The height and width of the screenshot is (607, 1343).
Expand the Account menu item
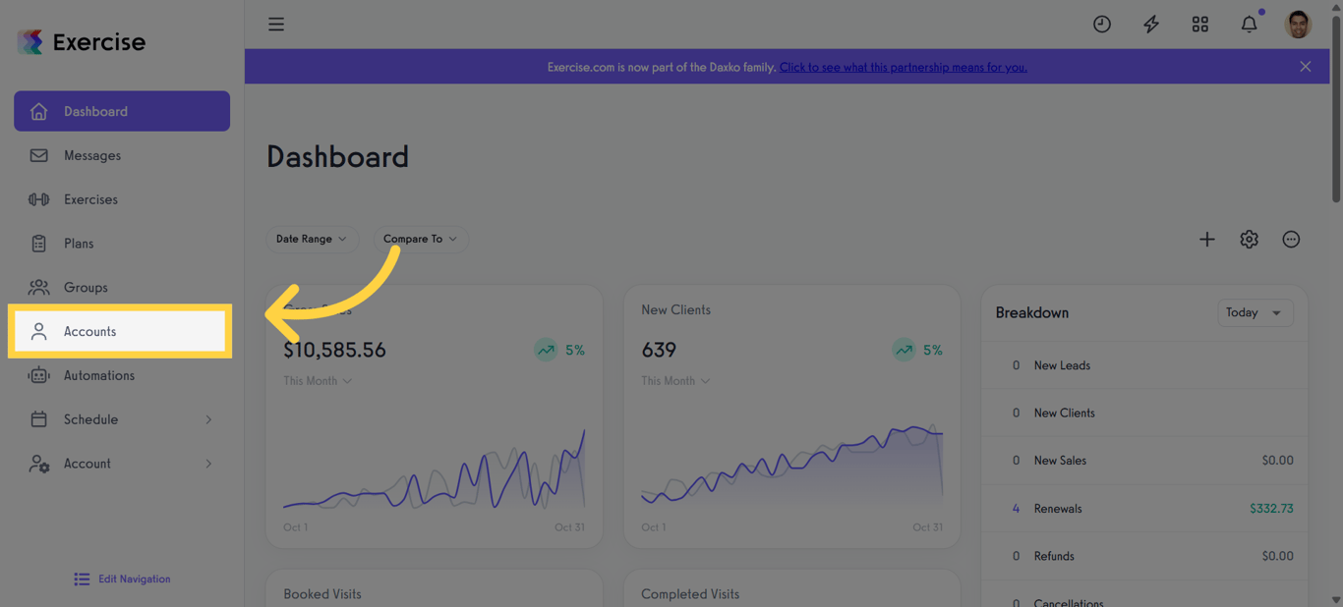[87, 463]
